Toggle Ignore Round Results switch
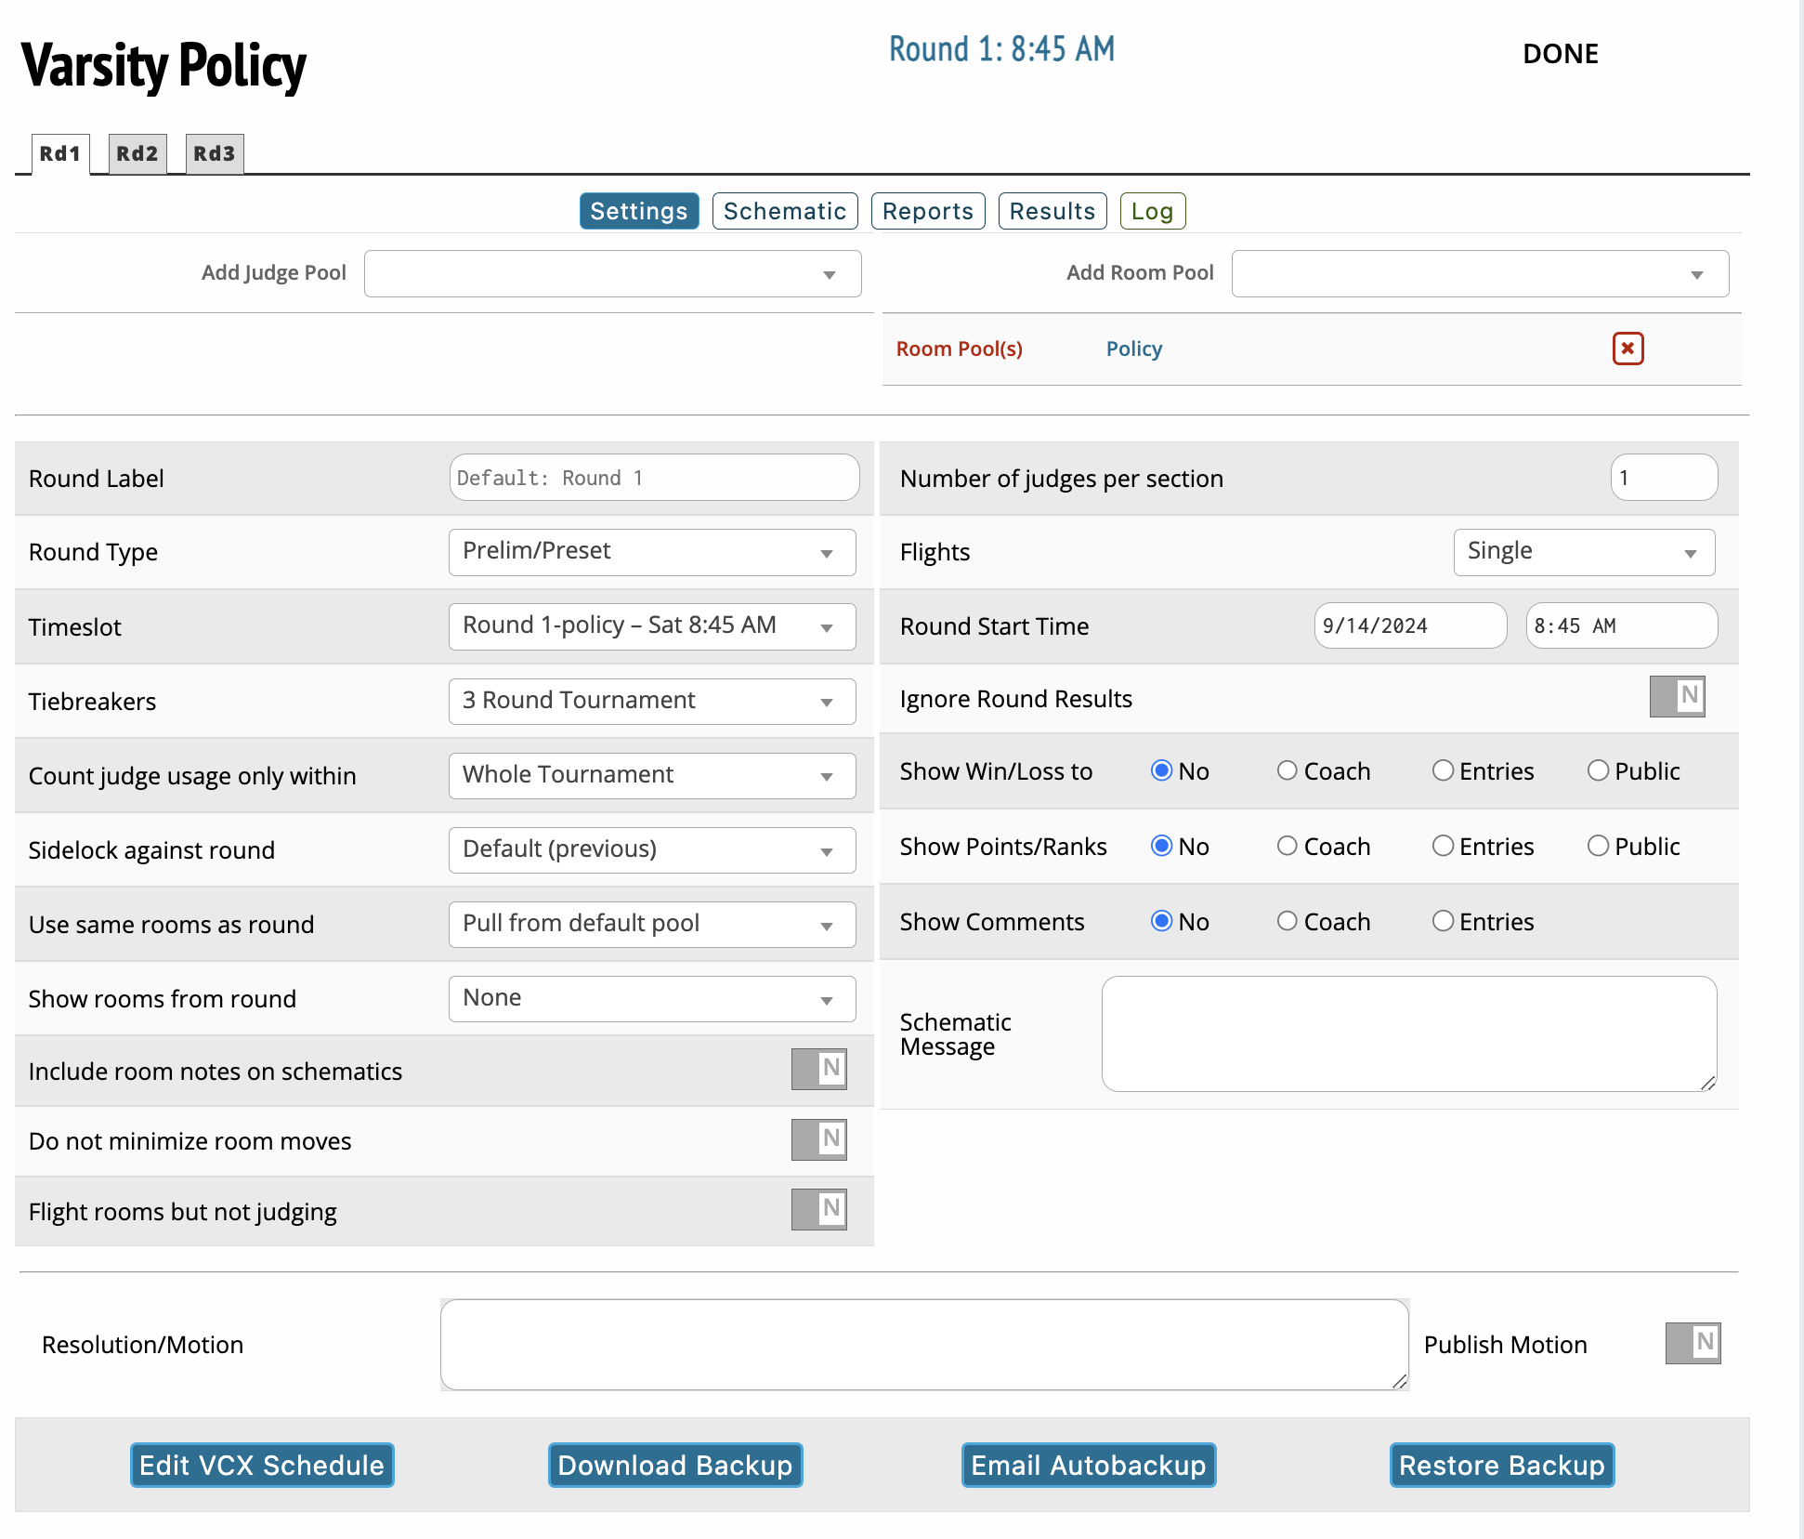 tap(1677, 696)
